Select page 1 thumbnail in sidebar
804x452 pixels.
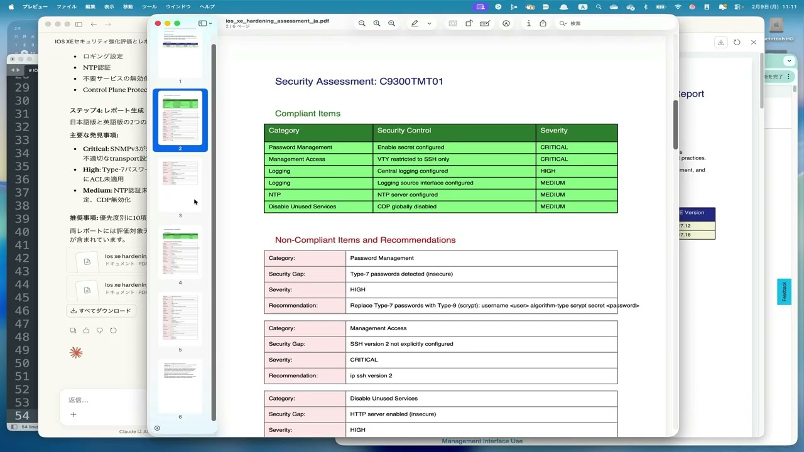(x=180, y=51)
